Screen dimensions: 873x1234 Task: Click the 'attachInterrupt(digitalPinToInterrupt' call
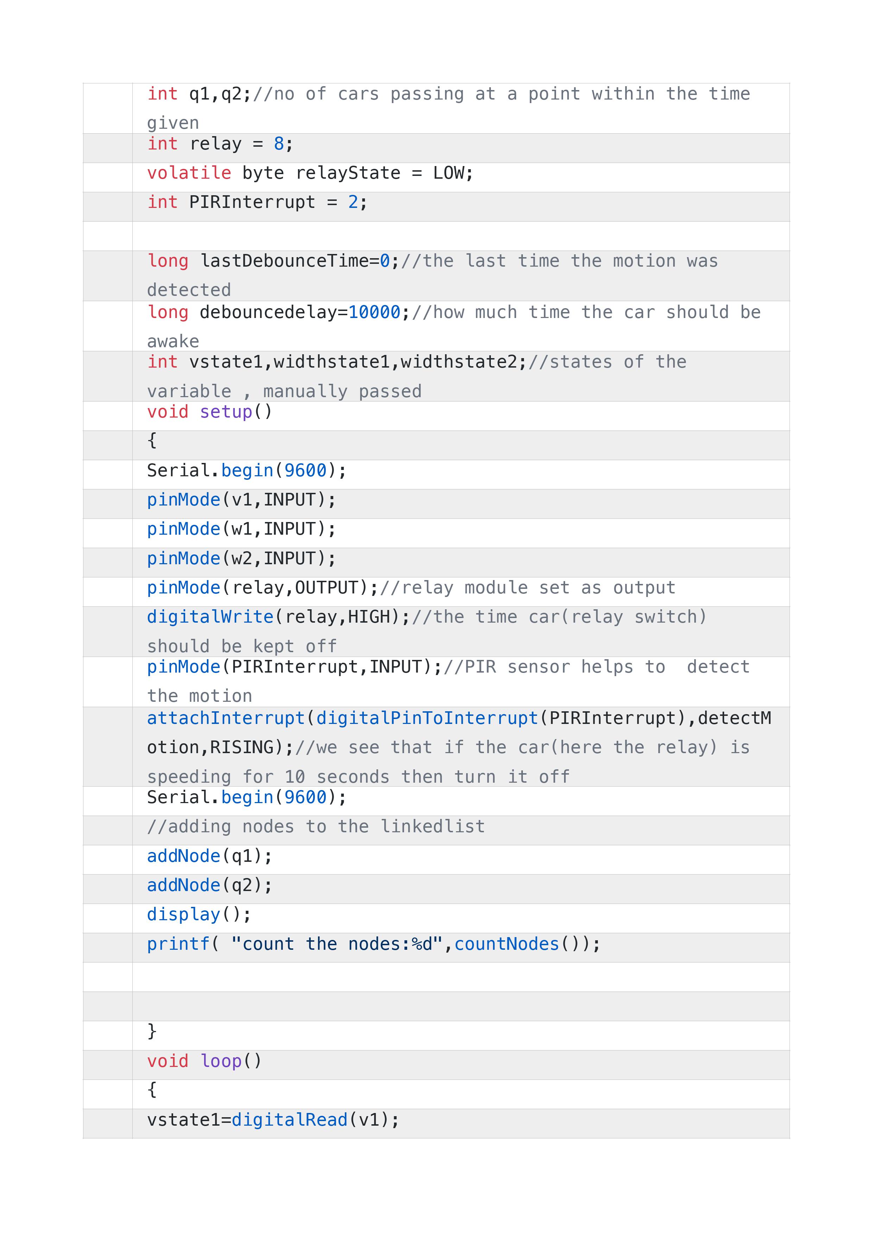(343, 719)
